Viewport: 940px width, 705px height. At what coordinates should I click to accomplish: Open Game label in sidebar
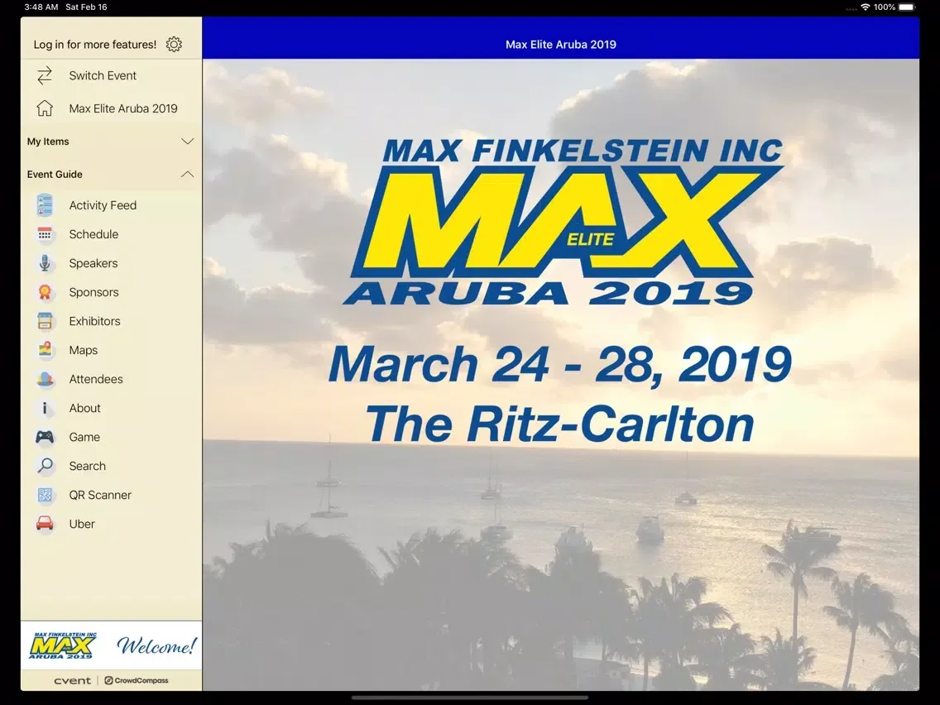[x=84, y=437]
